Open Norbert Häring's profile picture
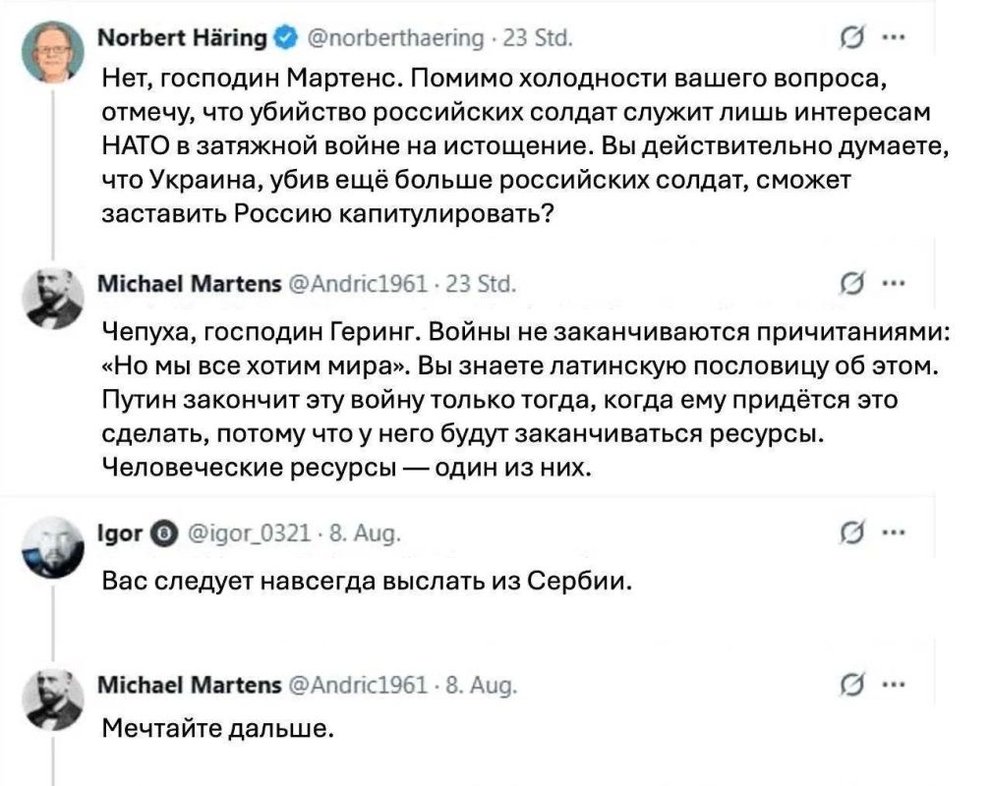The height and width of the screenshot is (786, 992). pyautogui.click(x=53, y=51)
